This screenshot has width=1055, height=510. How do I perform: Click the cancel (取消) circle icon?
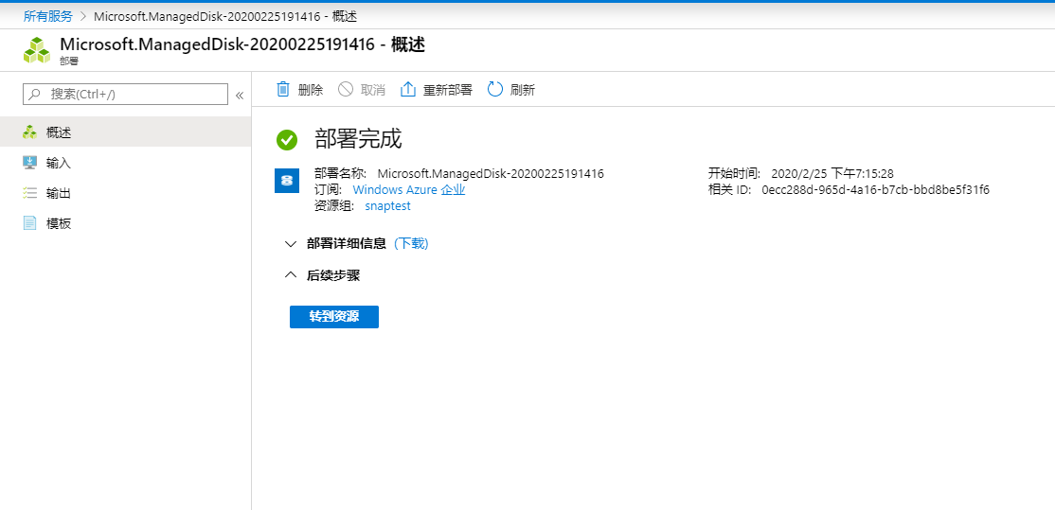pyautogui.click(x=345, y=89)
